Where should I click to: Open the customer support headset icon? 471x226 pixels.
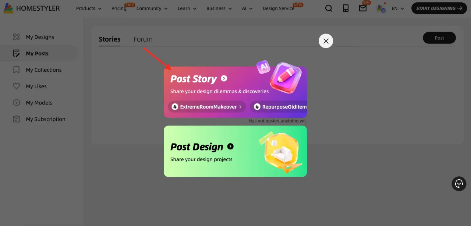(x=459, y=183)
